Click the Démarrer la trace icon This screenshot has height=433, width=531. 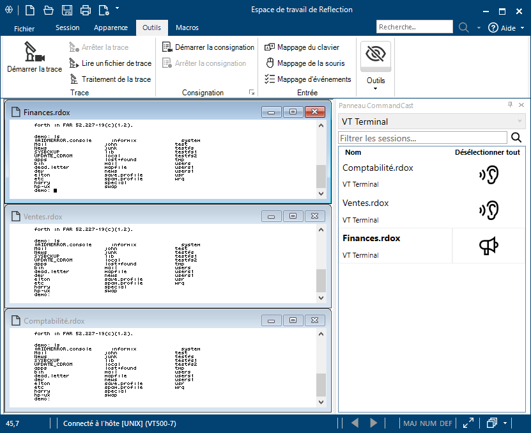pyautogui.click(x=34, y=52)
